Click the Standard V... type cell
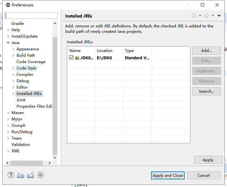227x187 pixels. pos(137,58)
